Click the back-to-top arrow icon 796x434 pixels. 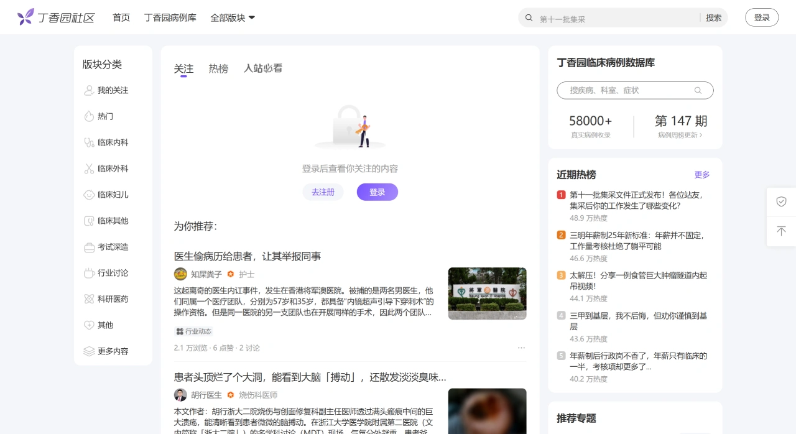coord(782,231)
